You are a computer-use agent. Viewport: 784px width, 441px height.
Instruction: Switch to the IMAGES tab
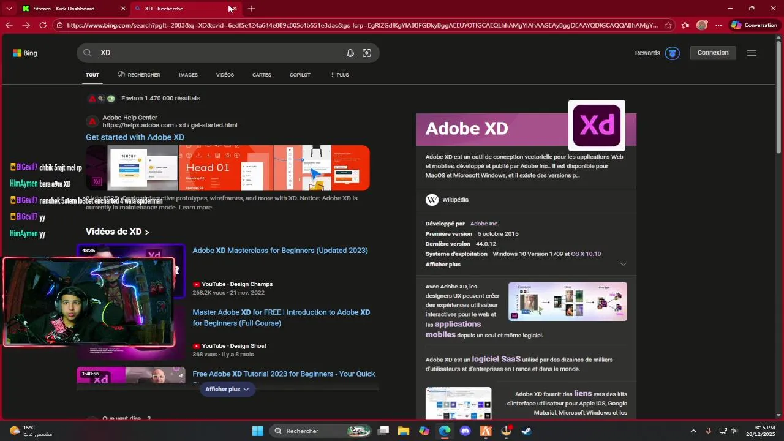(x=188, y=75)
